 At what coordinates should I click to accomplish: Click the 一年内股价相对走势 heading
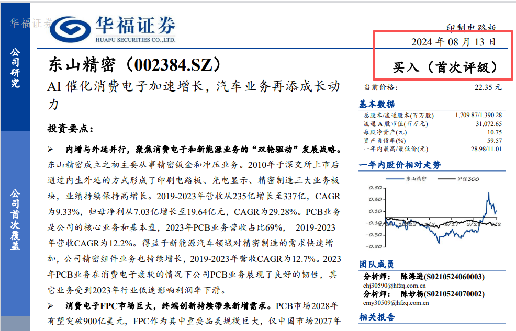400,164
